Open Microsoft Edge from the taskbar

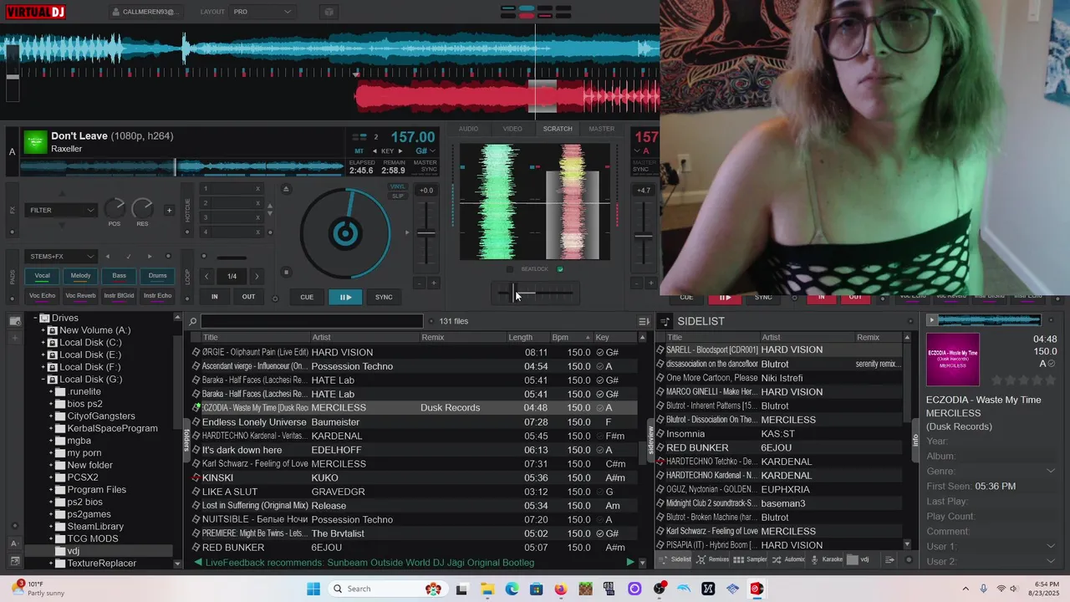[x=512, y=589]
